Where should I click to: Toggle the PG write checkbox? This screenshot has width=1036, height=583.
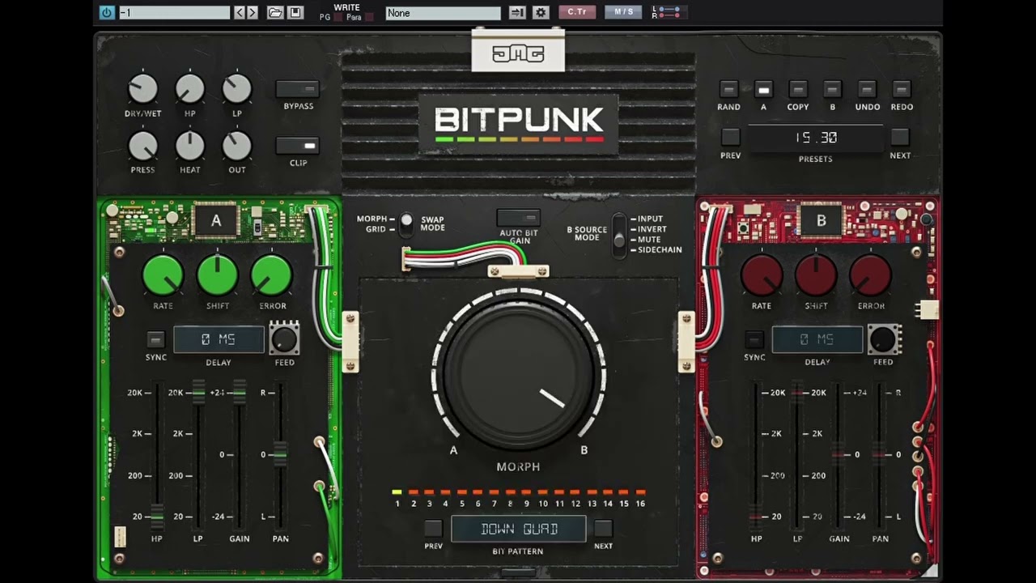(x=337, y=17)
